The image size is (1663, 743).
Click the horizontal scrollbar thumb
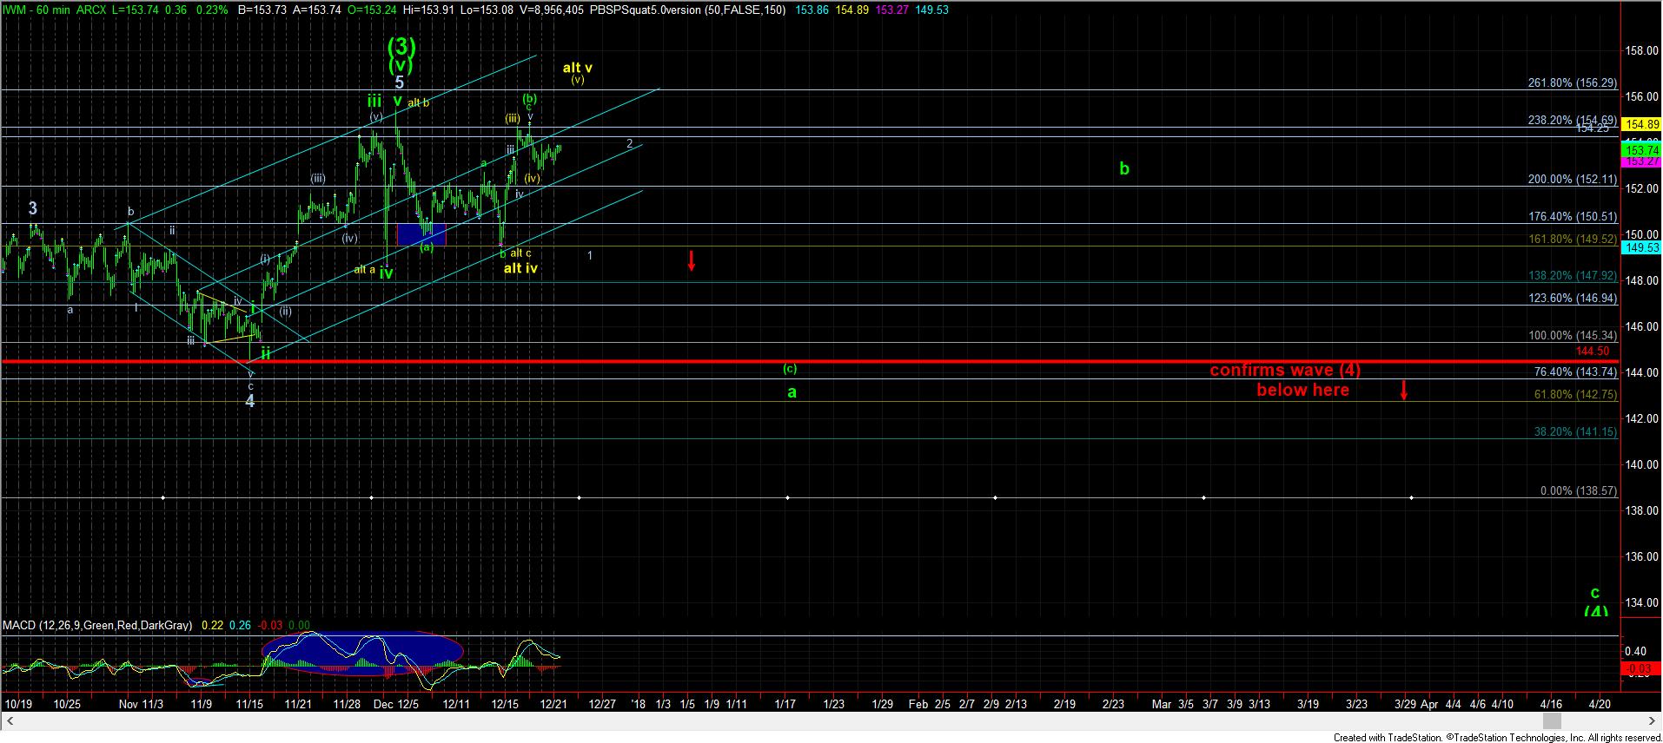1552,721
